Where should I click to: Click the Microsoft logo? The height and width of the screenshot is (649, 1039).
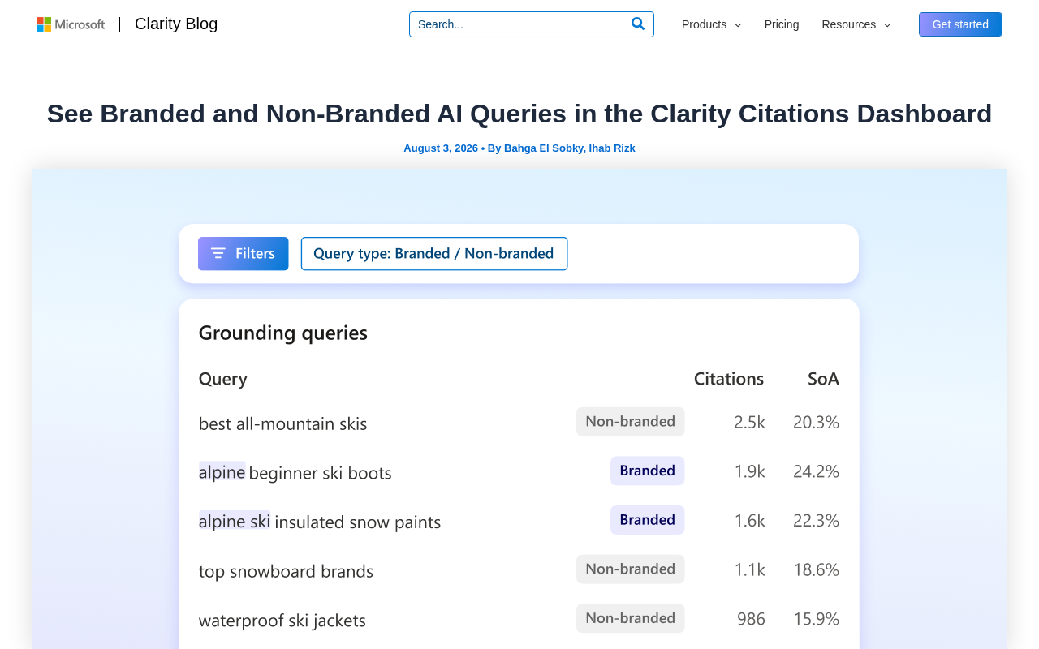click(71, 24)
